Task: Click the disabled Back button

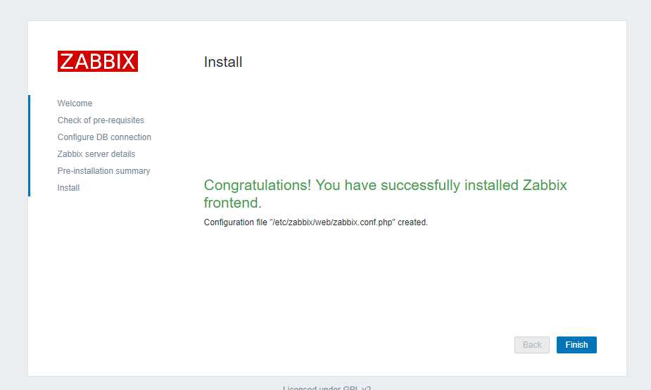Action: click(x=532, y=345)
